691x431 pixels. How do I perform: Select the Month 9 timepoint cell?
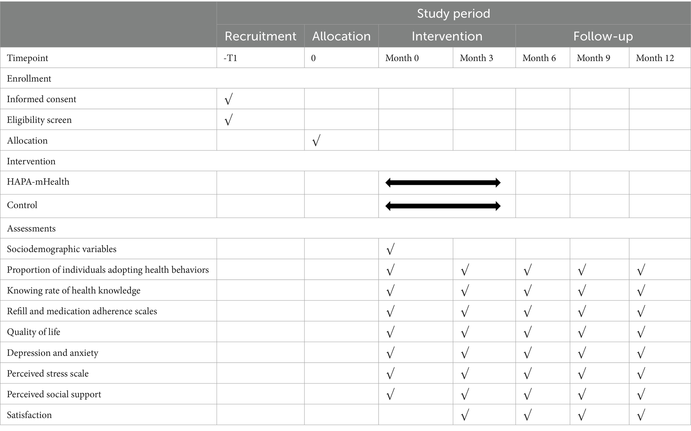(593, 58)
